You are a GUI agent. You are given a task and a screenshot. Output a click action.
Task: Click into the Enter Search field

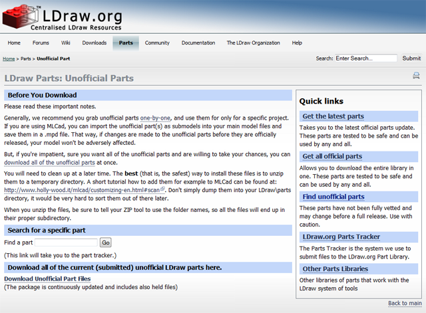(365, 58)
